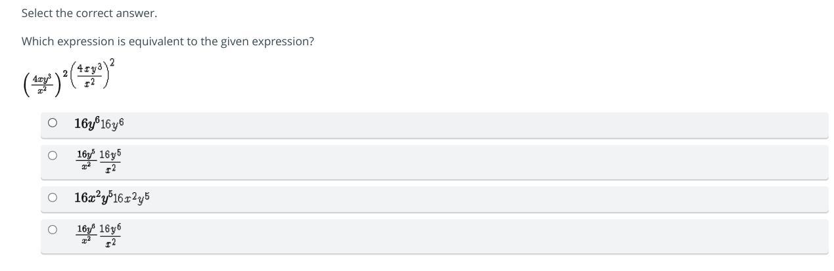Choose the 16y⁵ over x² radio option
834x271 pixels.
[x=53, y=156]
